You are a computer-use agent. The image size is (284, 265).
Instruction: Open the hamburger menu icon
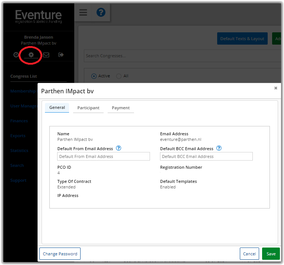83,13
